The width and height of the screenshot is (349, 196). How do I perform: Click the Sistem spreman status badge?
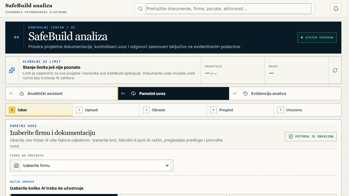317,38
